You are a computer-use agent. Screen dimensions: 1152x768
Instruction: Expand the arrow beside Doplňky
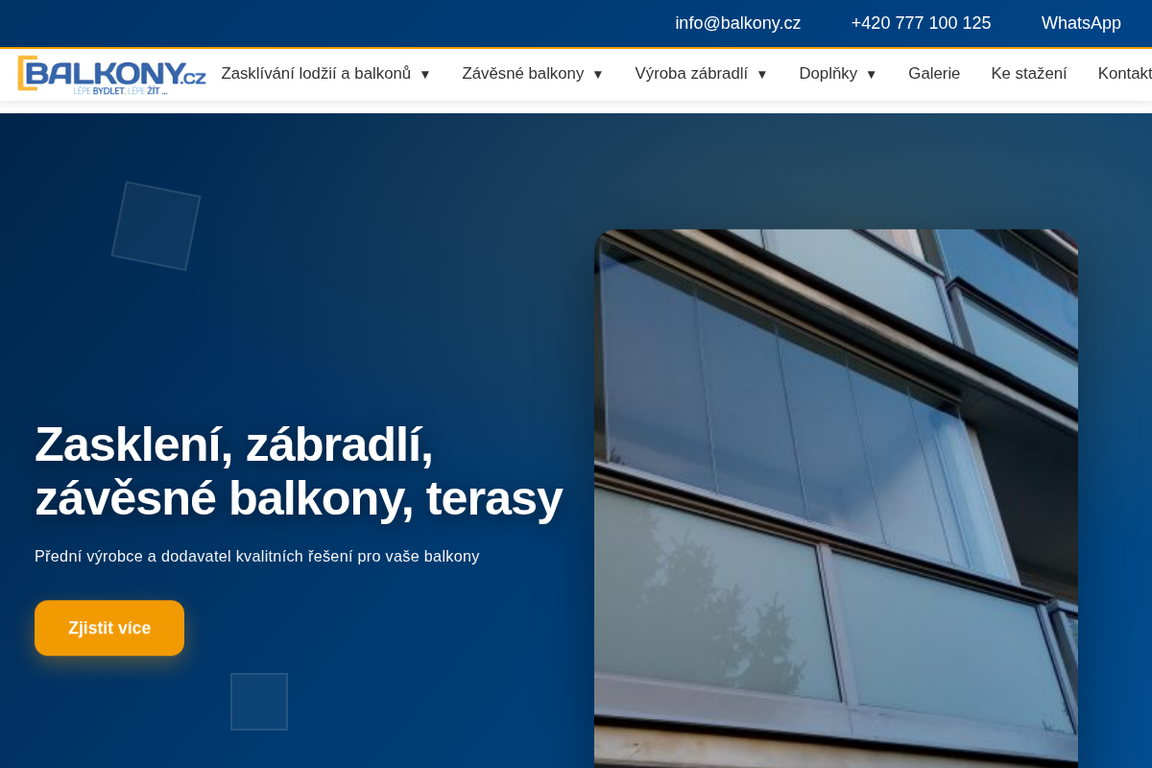pos(872,75)
